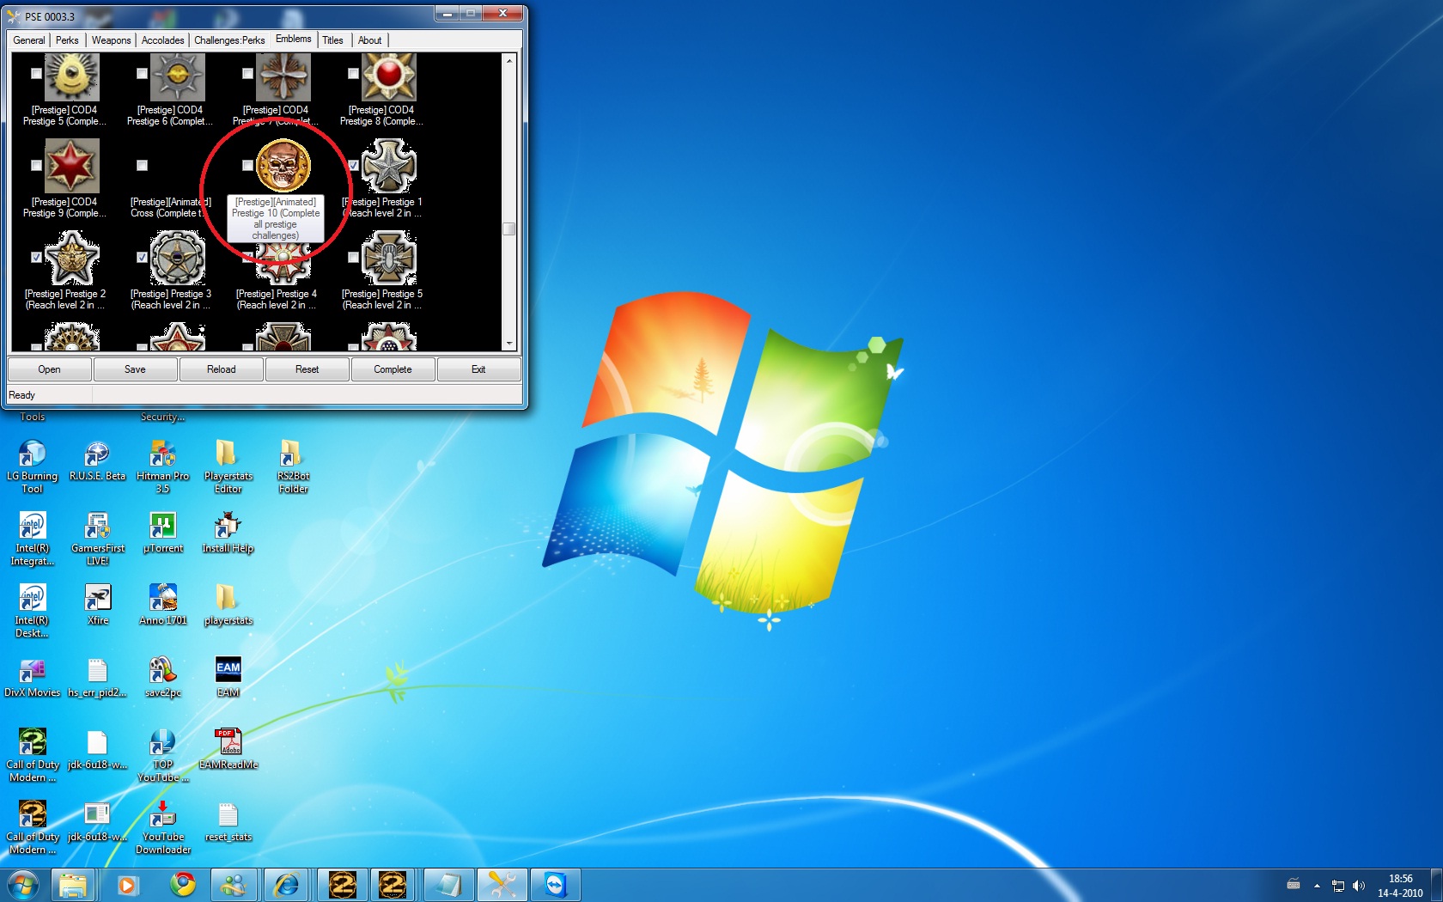
Task: Select the Prestige 1 silver cross emblem
Action: tap(389, 166)
